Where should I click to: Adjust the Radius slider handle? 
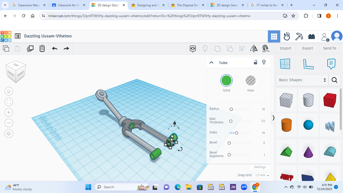(231, 109)
